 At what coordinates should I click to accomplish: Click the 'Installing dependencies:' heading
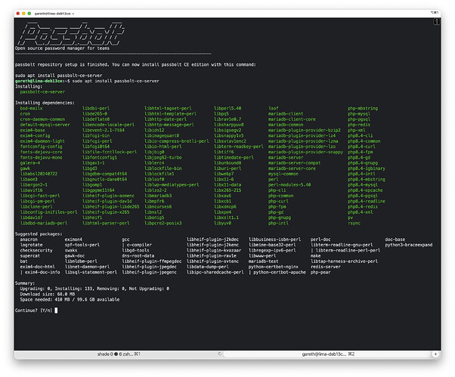coord(45,103)
